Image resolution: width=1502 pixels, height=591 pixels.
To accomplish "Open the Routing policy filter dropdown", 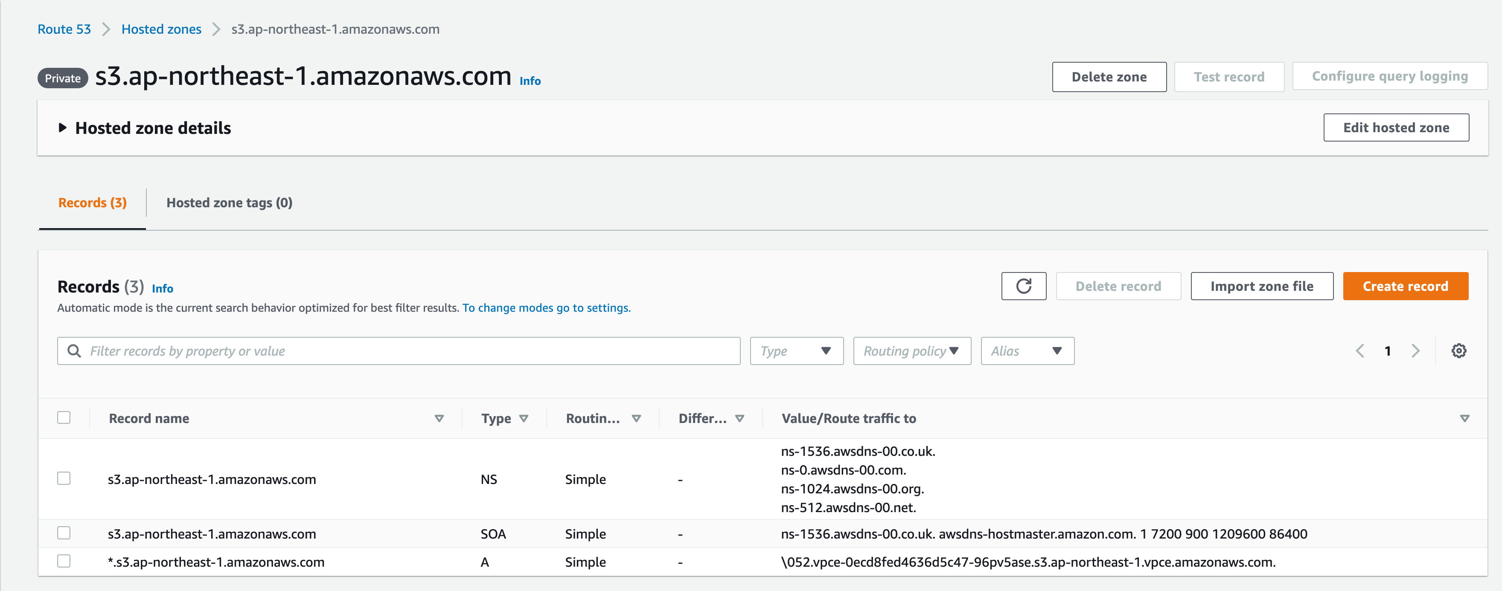I will 911,351.
